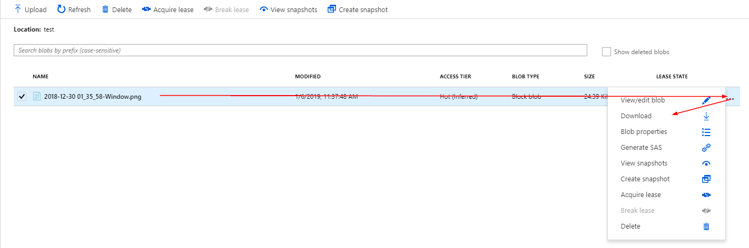Select Delete at the bottom of context menu

[x=630, y=226]
